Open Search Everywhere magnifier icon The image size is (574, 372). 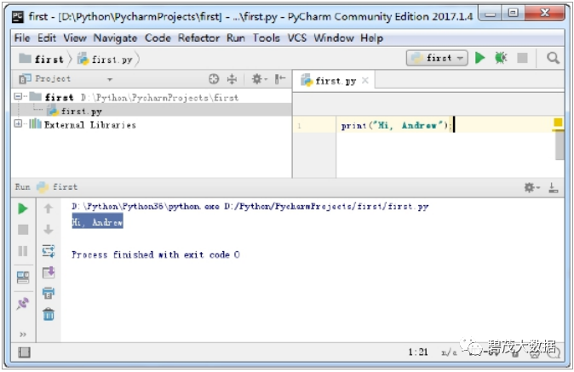[553, 58]
